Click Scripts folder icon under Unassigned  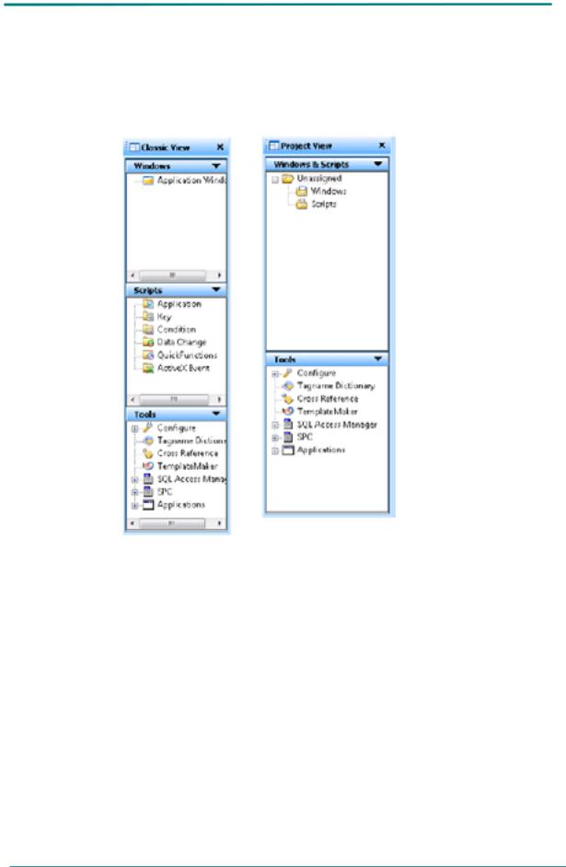click(x=301, y=204)
